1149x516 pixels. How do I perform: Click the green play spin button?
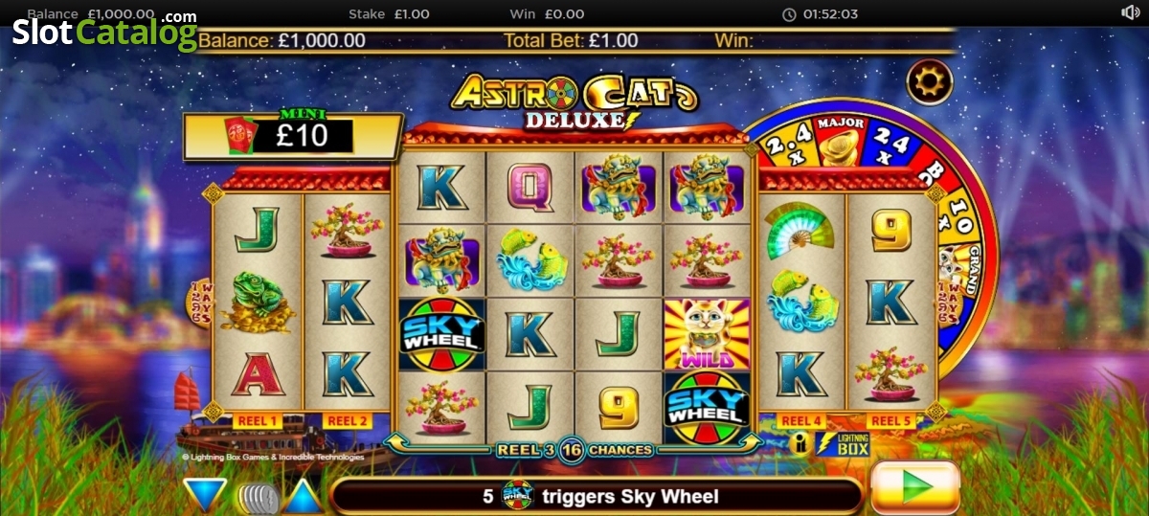(x=915, y=486)
